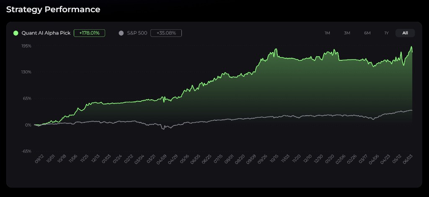
Task: Click the 08/01 date on x-axis
Action: pyautogui.click(x=229, y=159)
